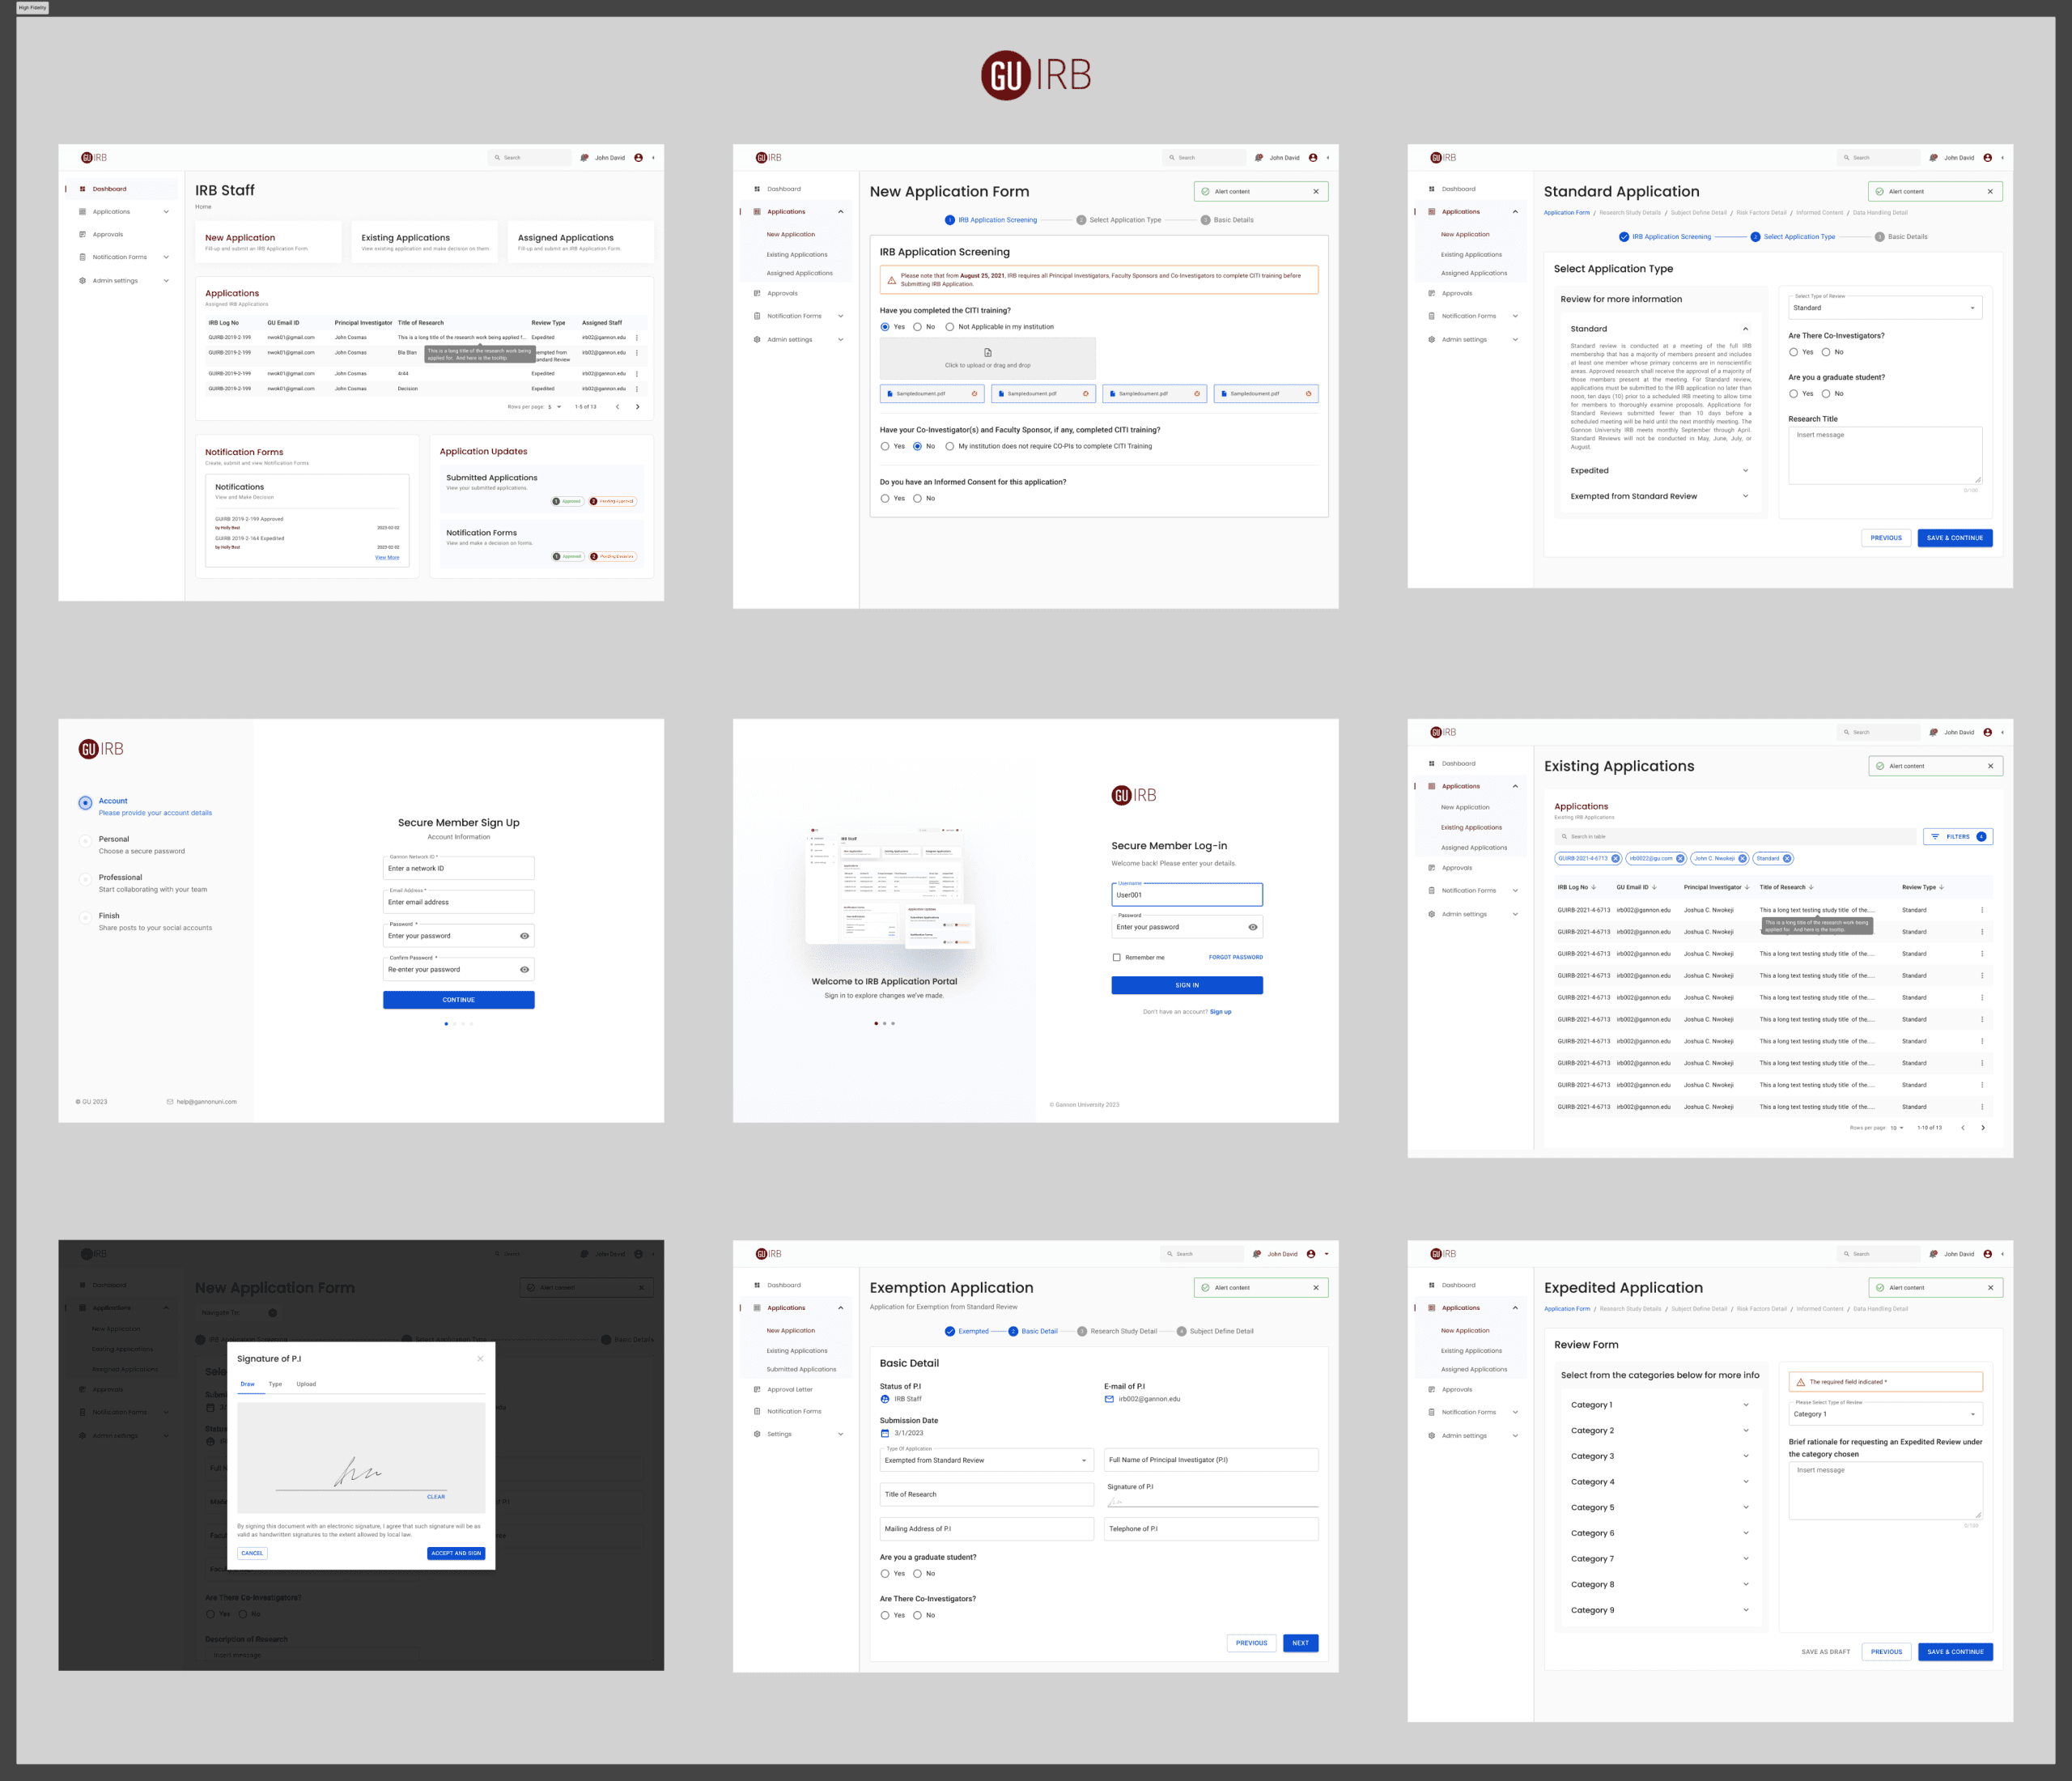Remove the 'John C. Nwokeji' filter chip
Image resolution: width=2072 pixels, height=1781 pixels.
pyautogui.click(x=1742, y=858)
